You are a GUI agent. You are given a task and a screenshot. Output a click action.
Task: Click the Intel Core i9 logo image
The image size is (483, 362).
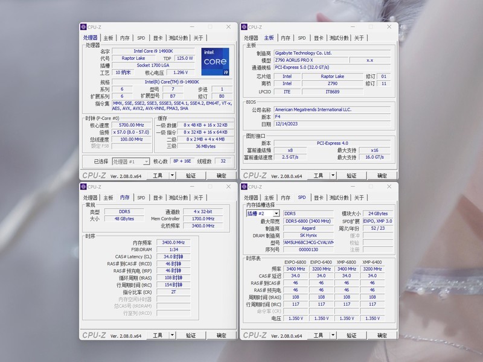[x=216, y=62]
